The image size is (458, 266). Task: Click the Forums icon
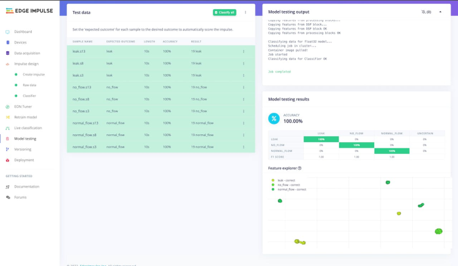pyautogui.click(x=7, y=197)
